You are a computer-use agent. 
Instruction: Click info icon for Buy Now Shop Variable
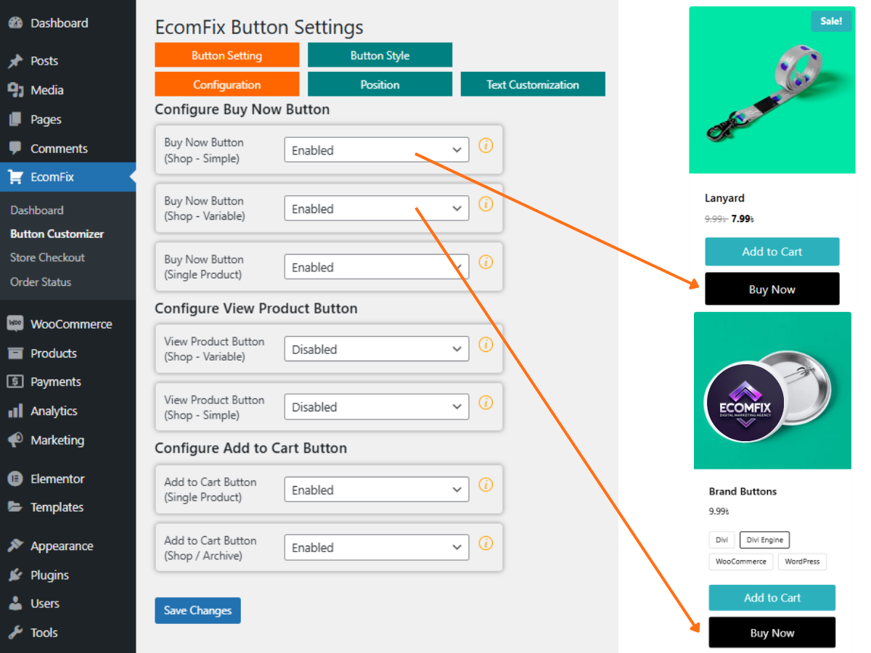[x=486, y=204]
